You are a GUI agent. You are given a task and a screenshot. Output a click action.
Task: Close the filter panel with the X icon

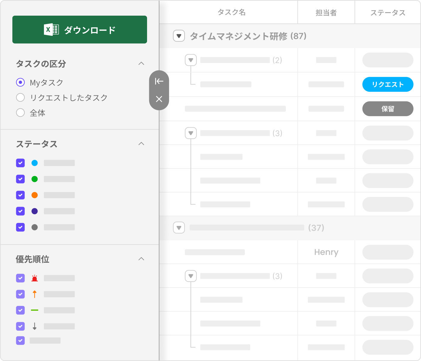159,99
